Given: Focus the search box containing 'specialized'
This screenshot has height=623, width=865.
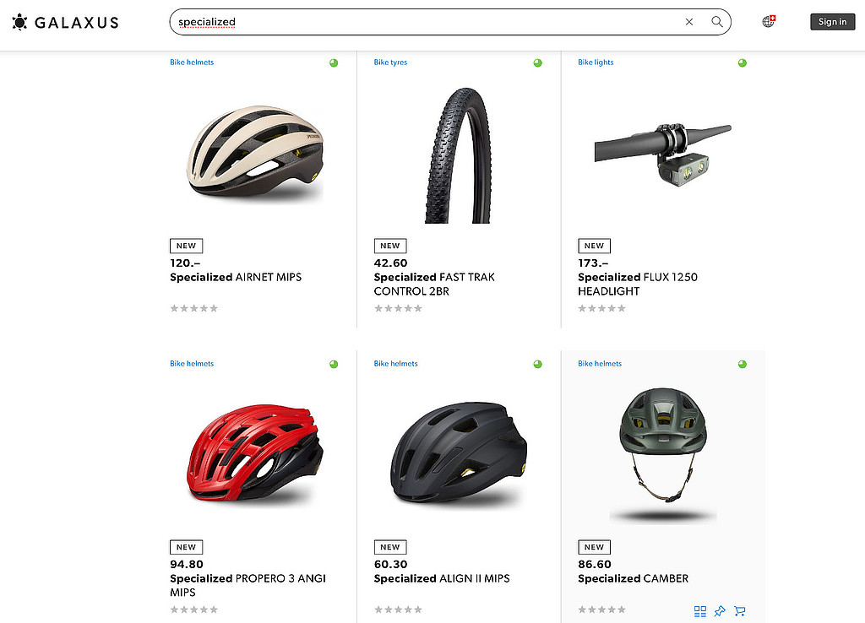Looking at the screenshot, I should pyautogui.click(x=422, y=22).
